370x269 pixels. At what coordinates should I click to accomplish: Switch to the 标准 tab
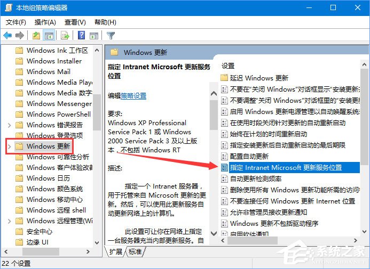click(135, 251)
